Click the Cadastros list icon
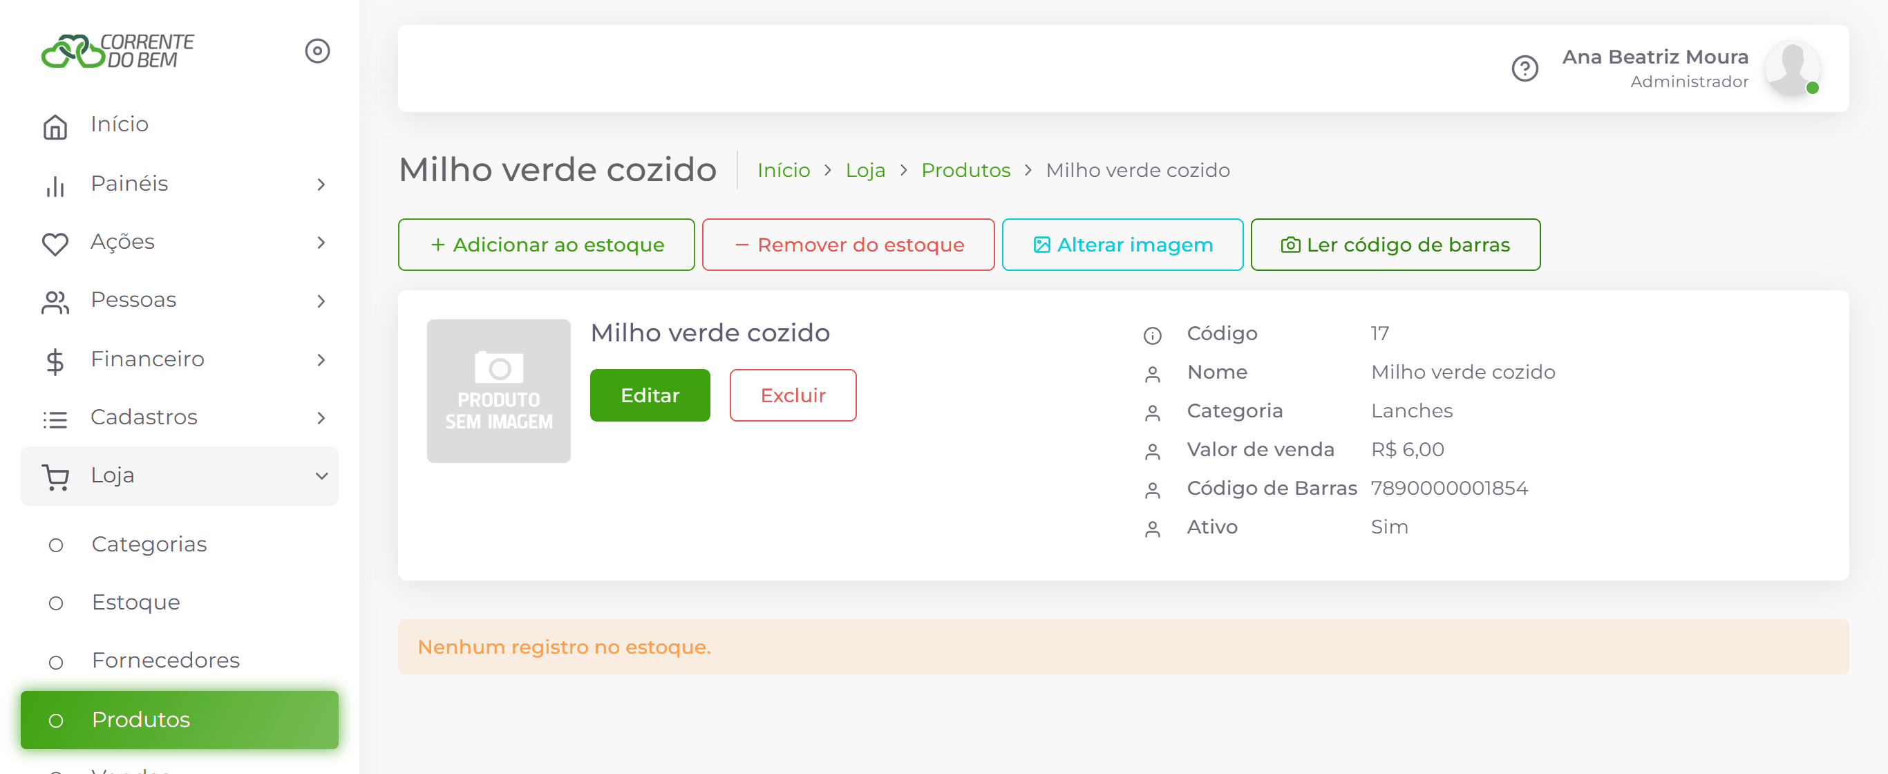The height and width of the screenshot is (774, 1888). [55, 419]
